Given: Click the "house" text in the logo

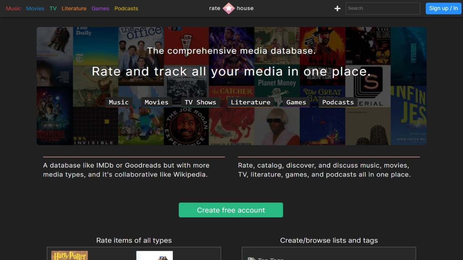Looking at the screenshot, I should (x=245, y=8).
